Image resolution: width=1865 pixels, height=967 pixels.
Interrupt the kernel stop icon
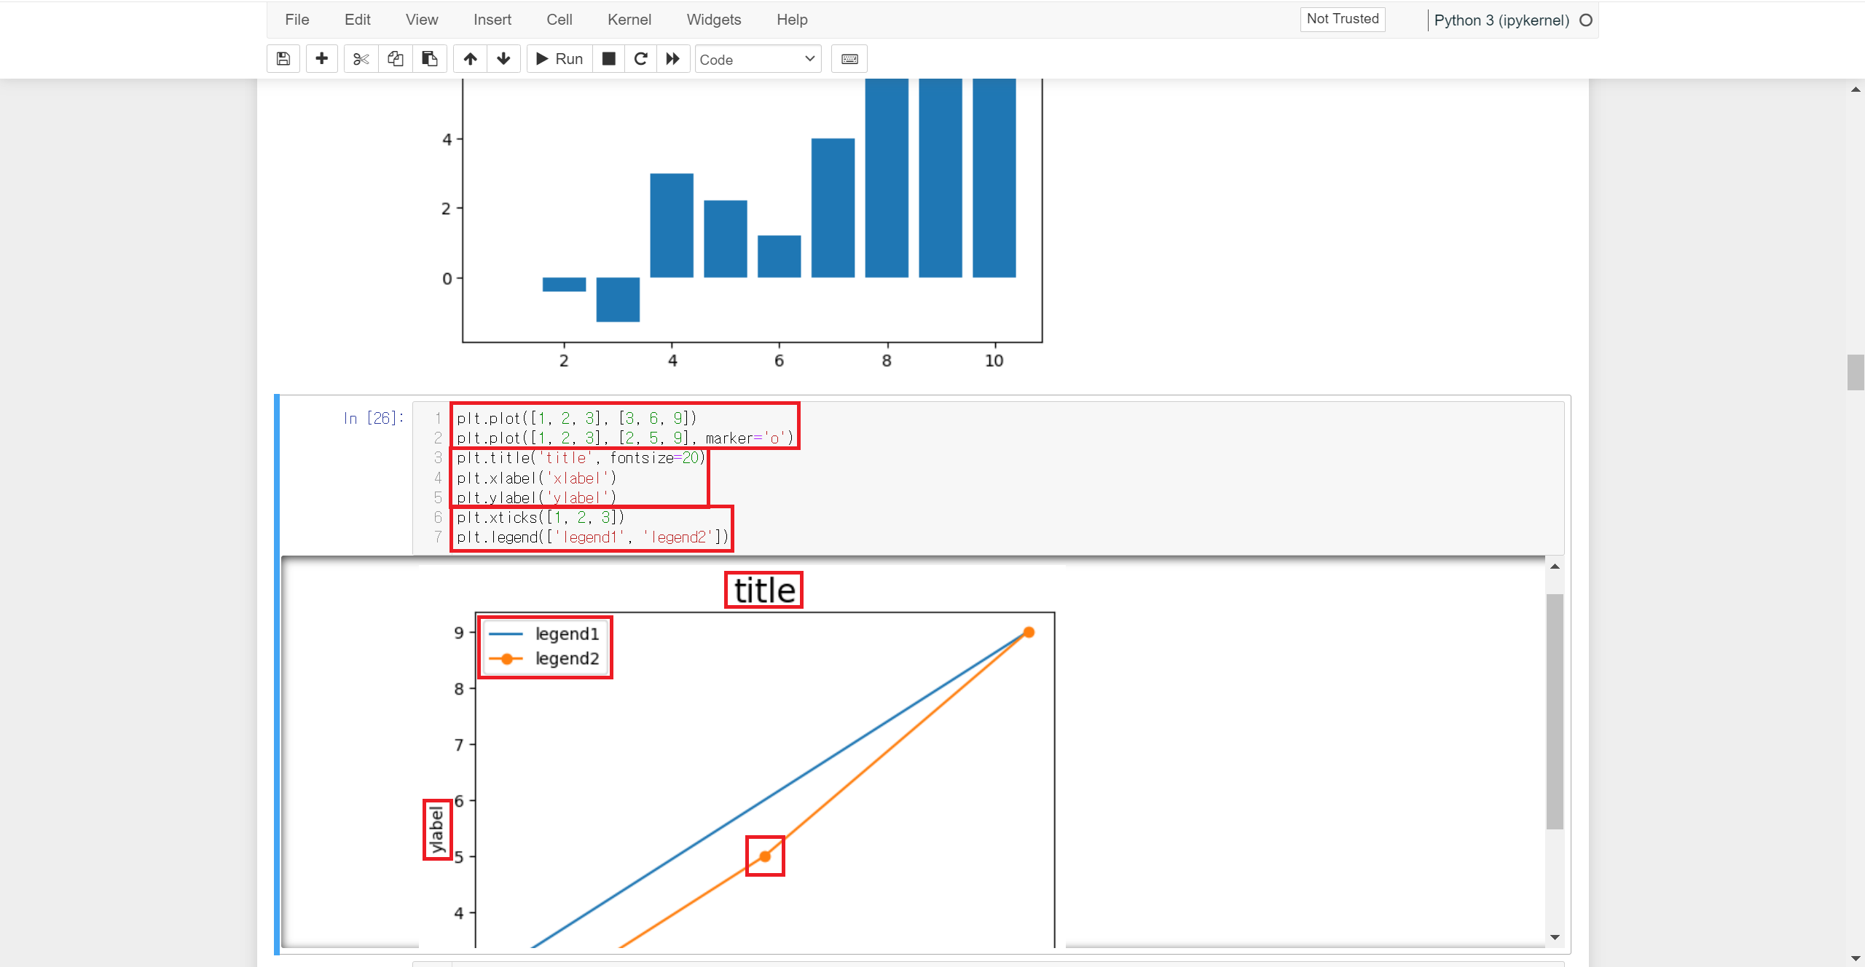[609, 59]
